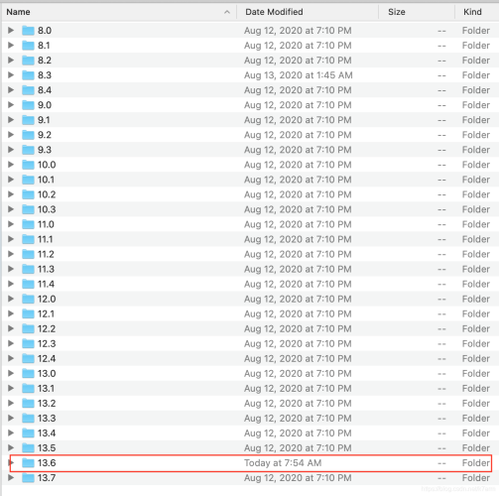Click the Size '--' cell in row 8.3
This screenshot has height=496, width=499.
click(441, 75)
